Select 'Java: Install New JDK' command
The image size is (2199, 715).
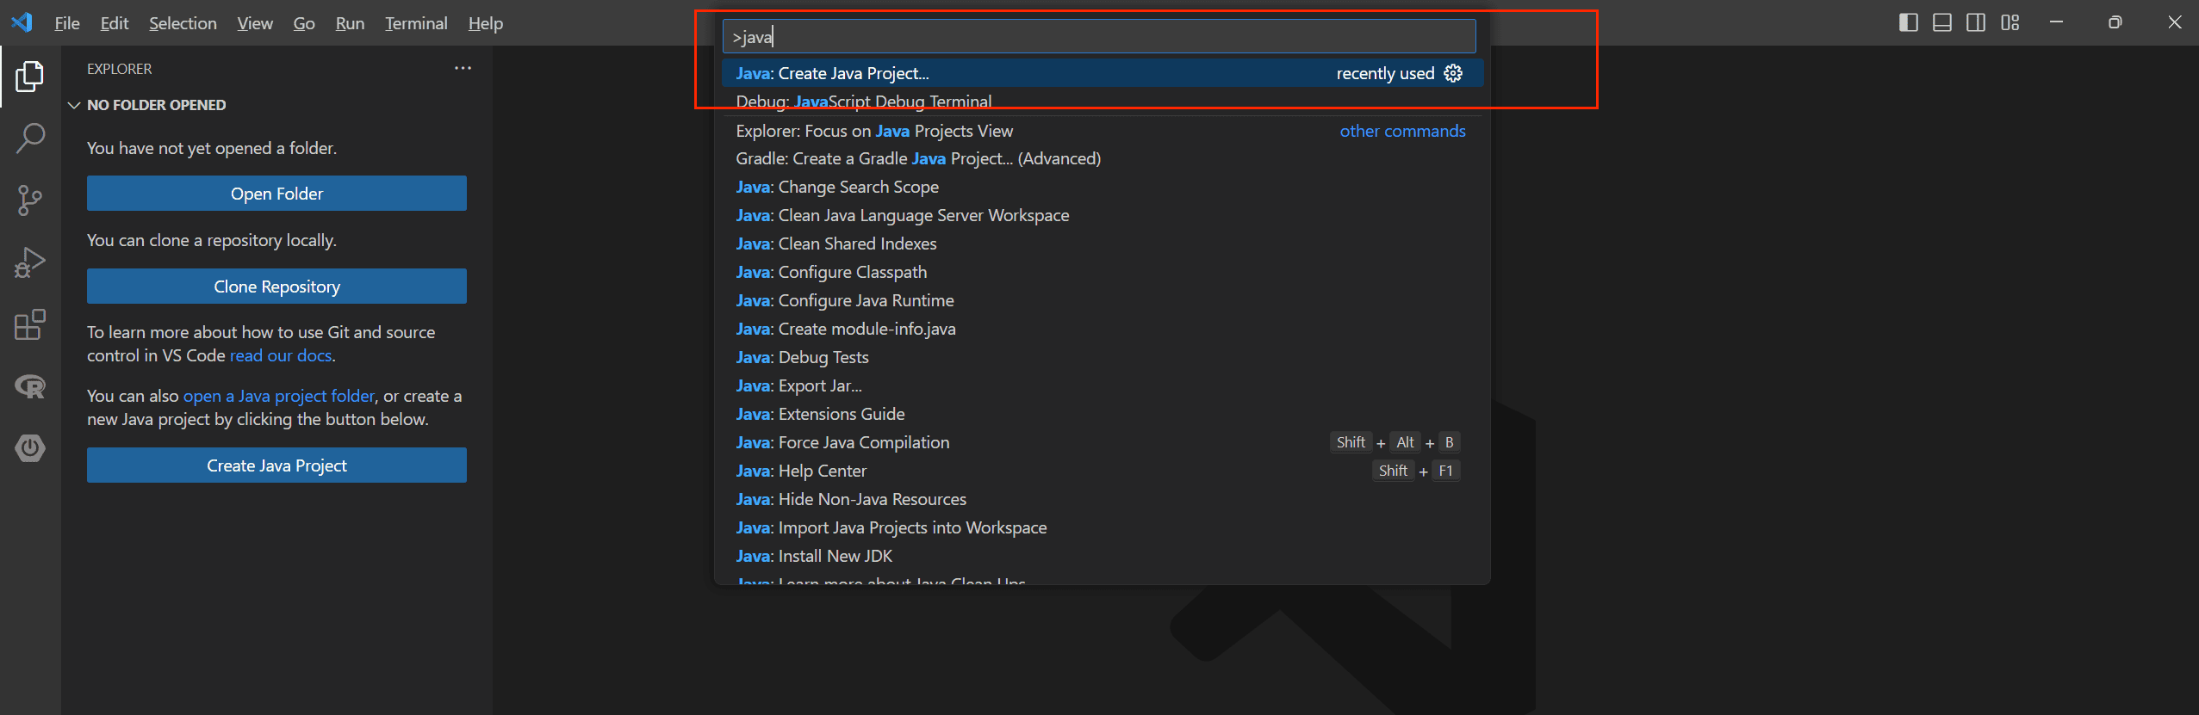[x=1103, y=556]
